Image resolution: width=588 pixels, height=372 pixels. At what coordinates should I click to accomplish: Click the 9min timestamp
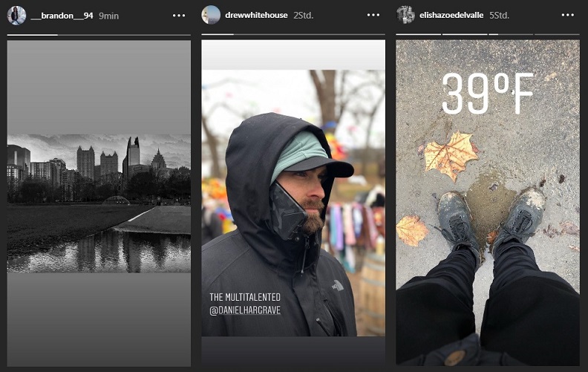(108, 16)
